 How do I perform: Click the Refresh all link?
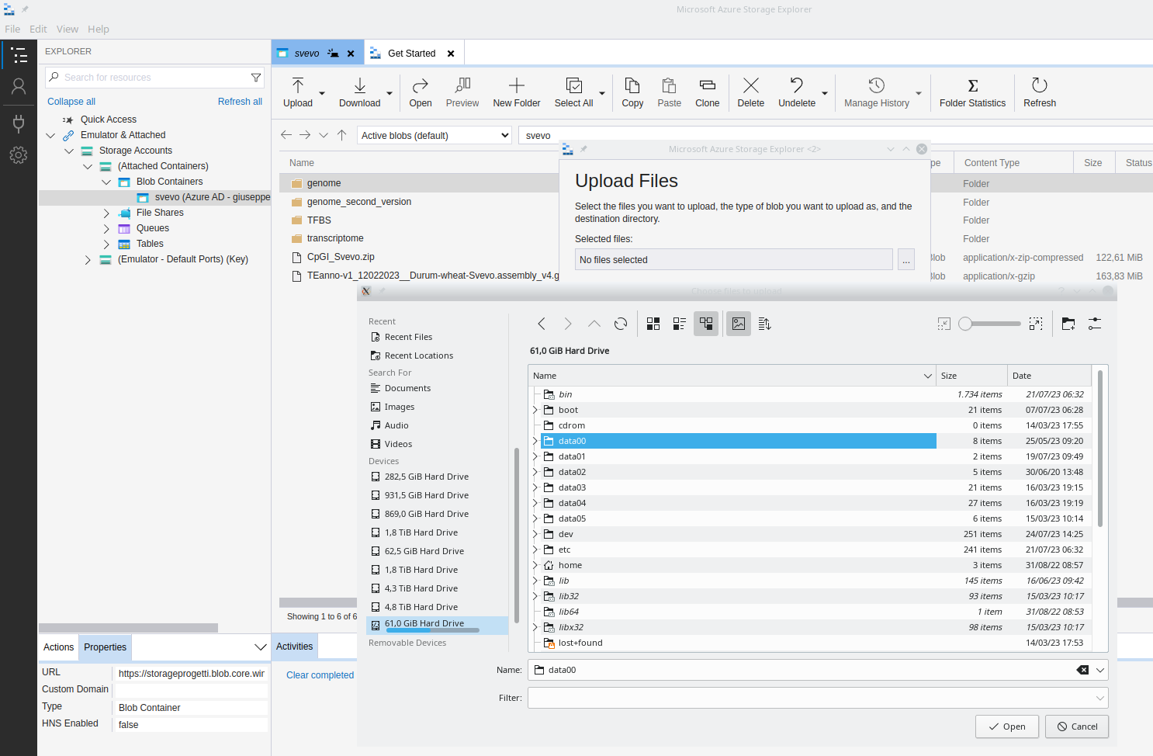[x=239, y=101]
